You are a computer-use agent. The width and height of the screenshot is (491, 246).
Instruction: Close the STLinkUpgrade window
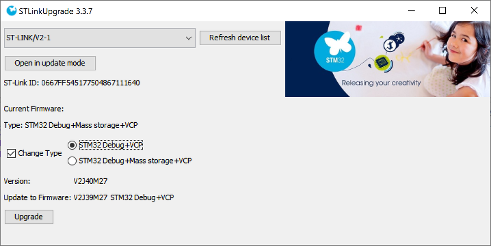[474, 11]
